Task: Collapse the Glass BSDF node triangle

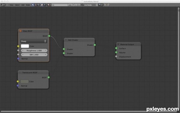Action: click(20, 31)
